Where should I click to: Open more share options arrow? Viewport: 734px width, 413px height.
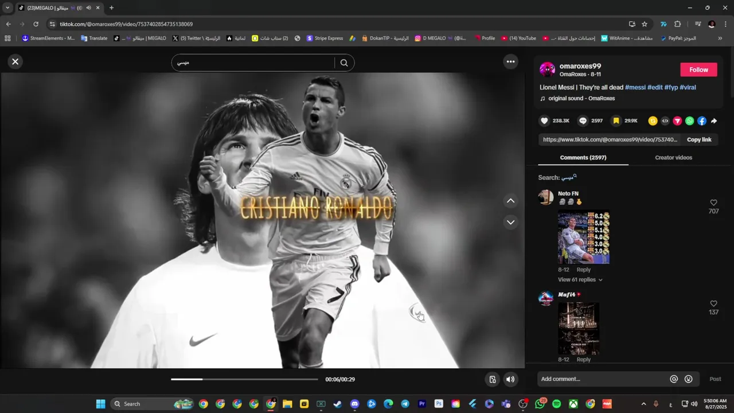click(x=714, y=120)
